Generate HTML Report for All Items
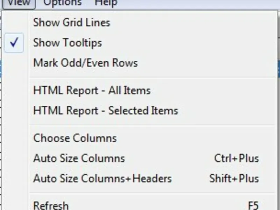This screenshot has height=210, width=280. coord(92,91)
